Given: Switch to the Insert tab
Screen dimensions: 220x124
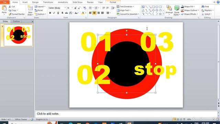Looking at the screenshot, I should [25, 2].
